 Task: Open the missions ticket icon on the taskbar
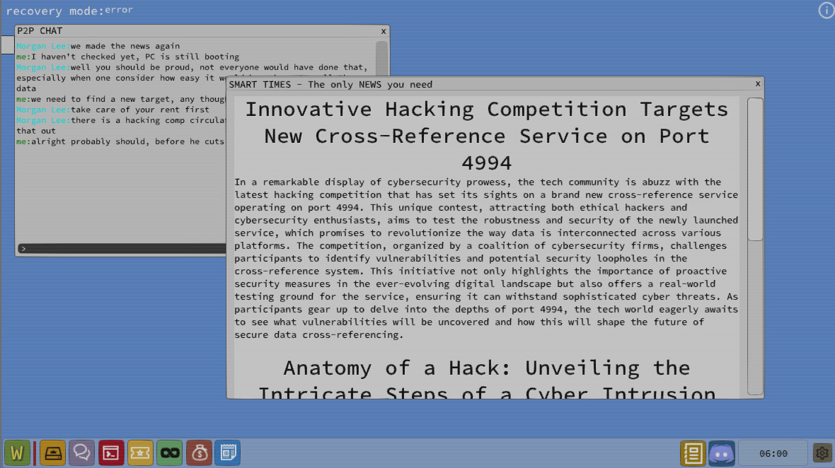pos(140,452)
